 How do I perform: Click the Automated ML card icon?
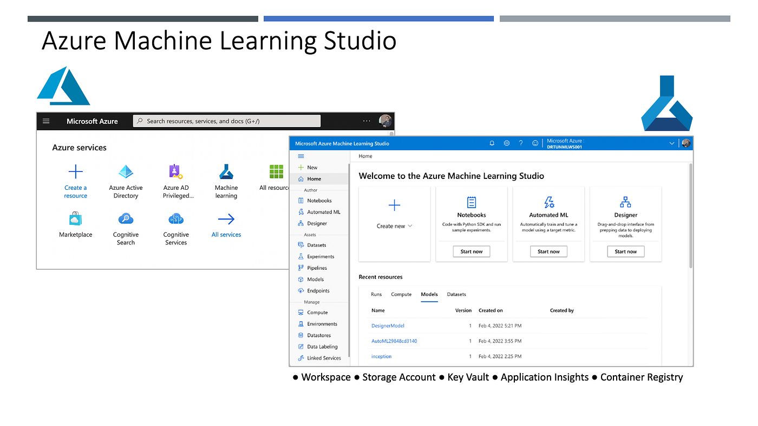pos(548,202)
